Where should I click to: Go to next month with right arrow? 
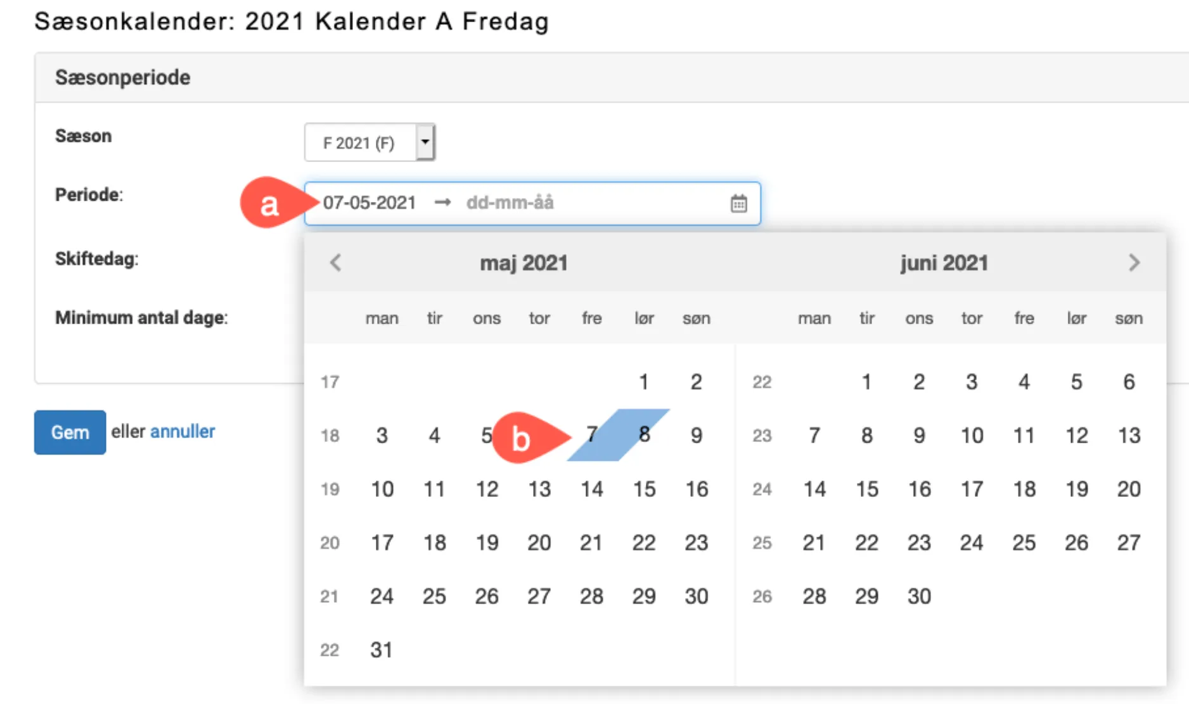point(1134,263)
